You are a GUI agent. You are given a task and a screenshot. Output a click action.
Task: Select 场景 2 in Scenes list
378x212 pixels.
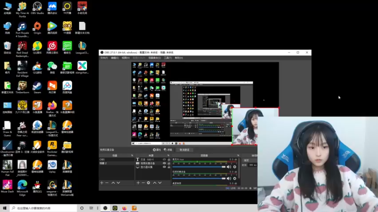point(116,163)
